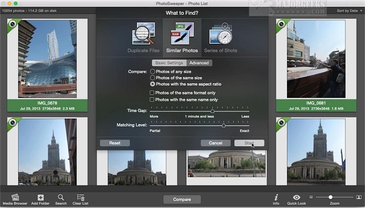Select the Duplicate Files search mode icon
Viewport: 365px width, 208px height.
(x=143, y=33)
